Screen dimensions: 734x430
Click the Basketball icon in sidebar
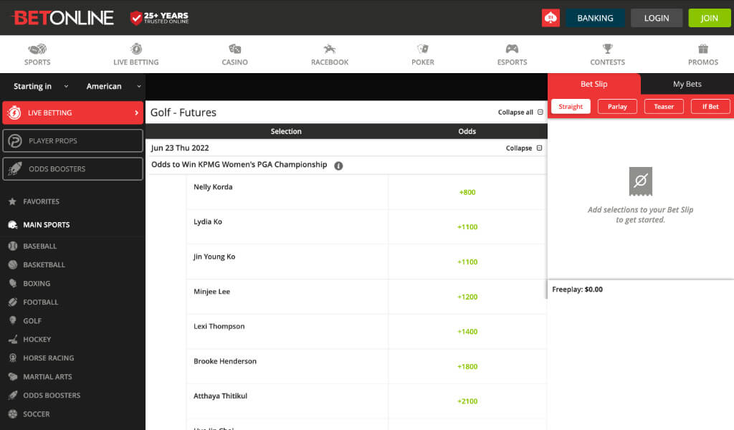(13, 264)
